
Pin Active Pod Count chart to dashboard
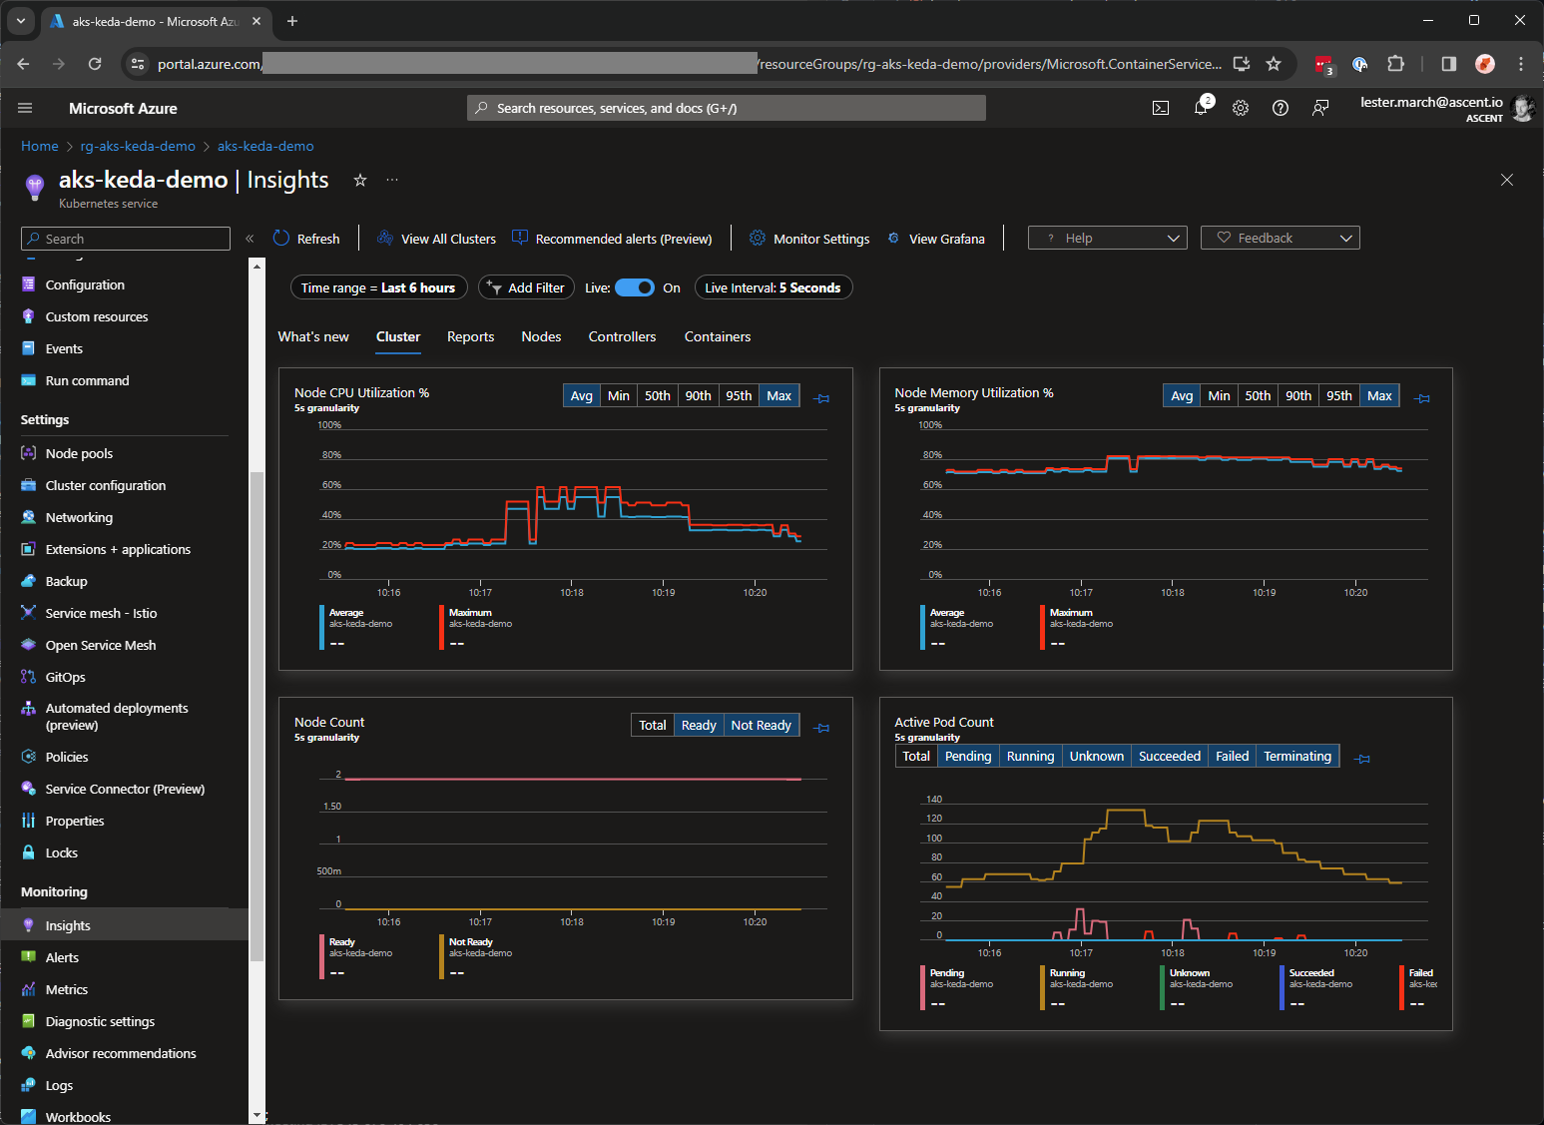point(1361,759)
